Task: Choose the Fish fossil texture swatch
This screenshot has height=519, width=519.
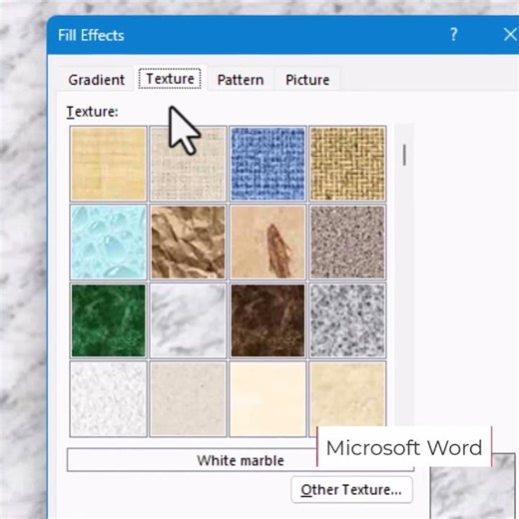Action: 267,243
